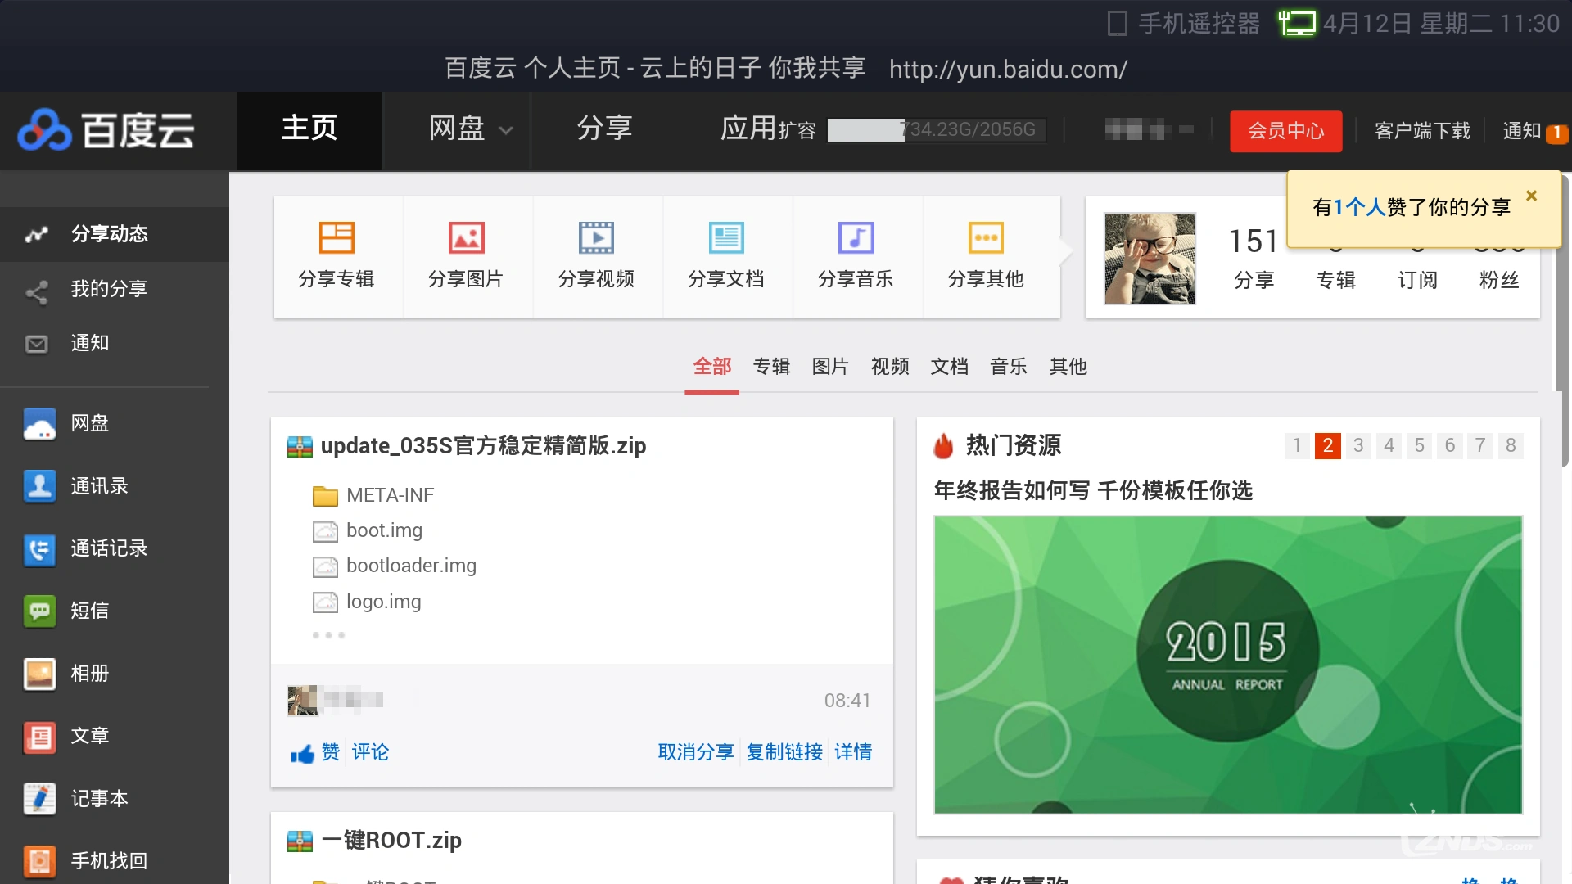Image resolution: width=1572 pixels, height=884 pixels.
Task: Open 分享图片 share picture icon
Action: click(467, 238)
